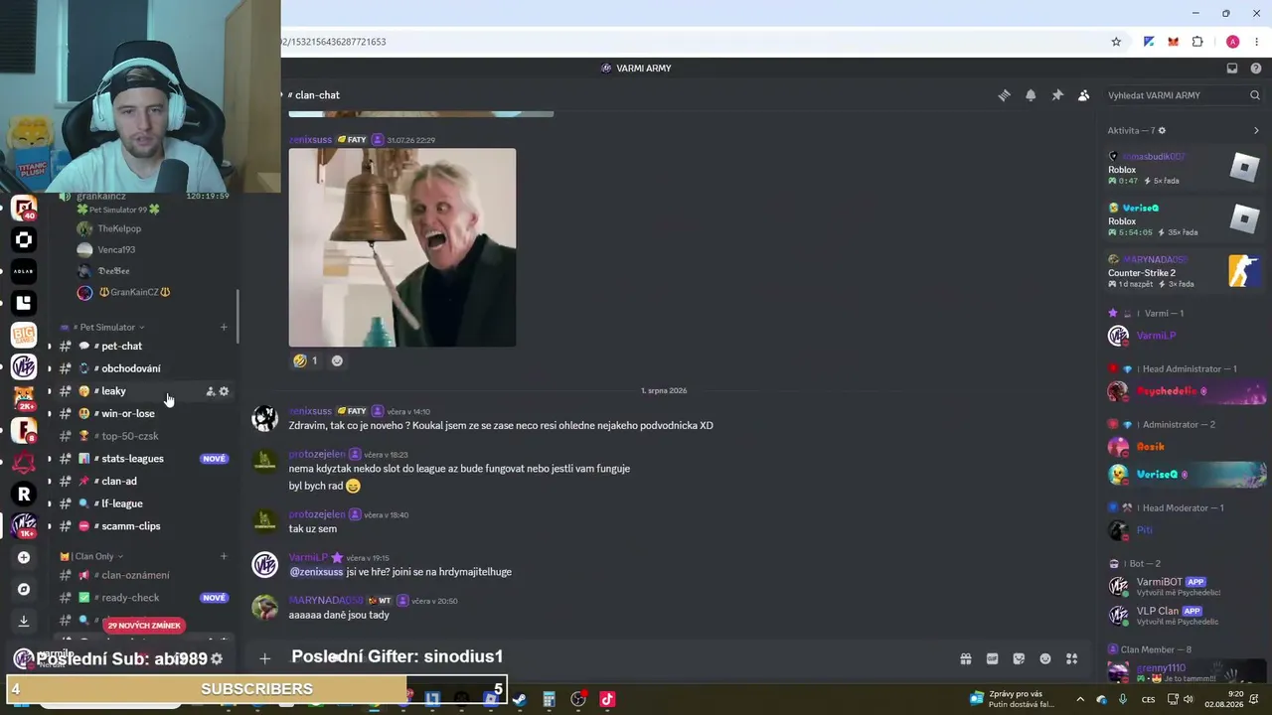1272x715 pixels.
Task: Open Psychedelic's member profile
Action: (1186, 391)
